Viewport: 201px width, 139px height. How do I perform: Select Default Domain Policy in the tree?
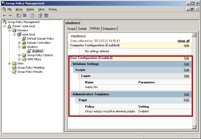(40, 39)
